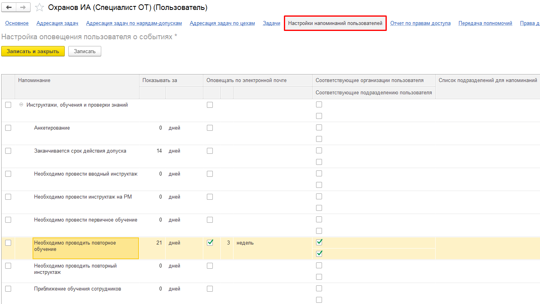Open Адресация задач по нарядам-допускам tab
The width and height of the screenshot is (540, 304).
pyautogui.click(x=134, y=23)
